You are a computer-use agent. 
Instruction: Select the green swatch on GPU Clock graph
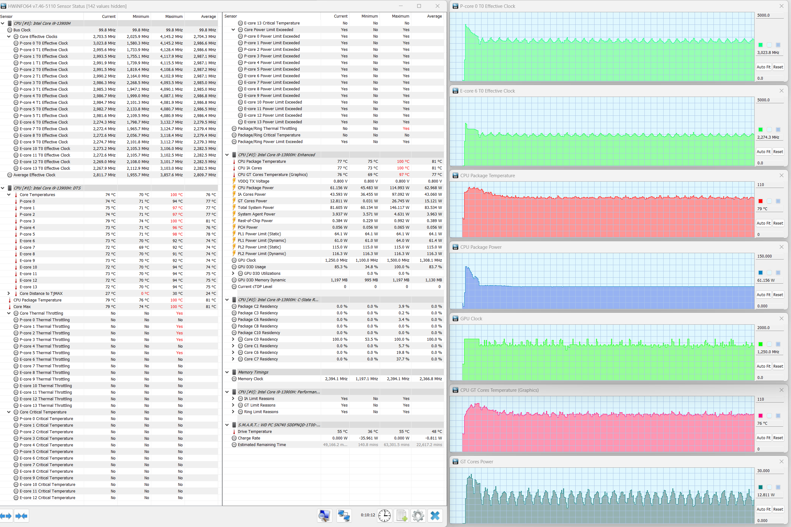click(760, 344)
